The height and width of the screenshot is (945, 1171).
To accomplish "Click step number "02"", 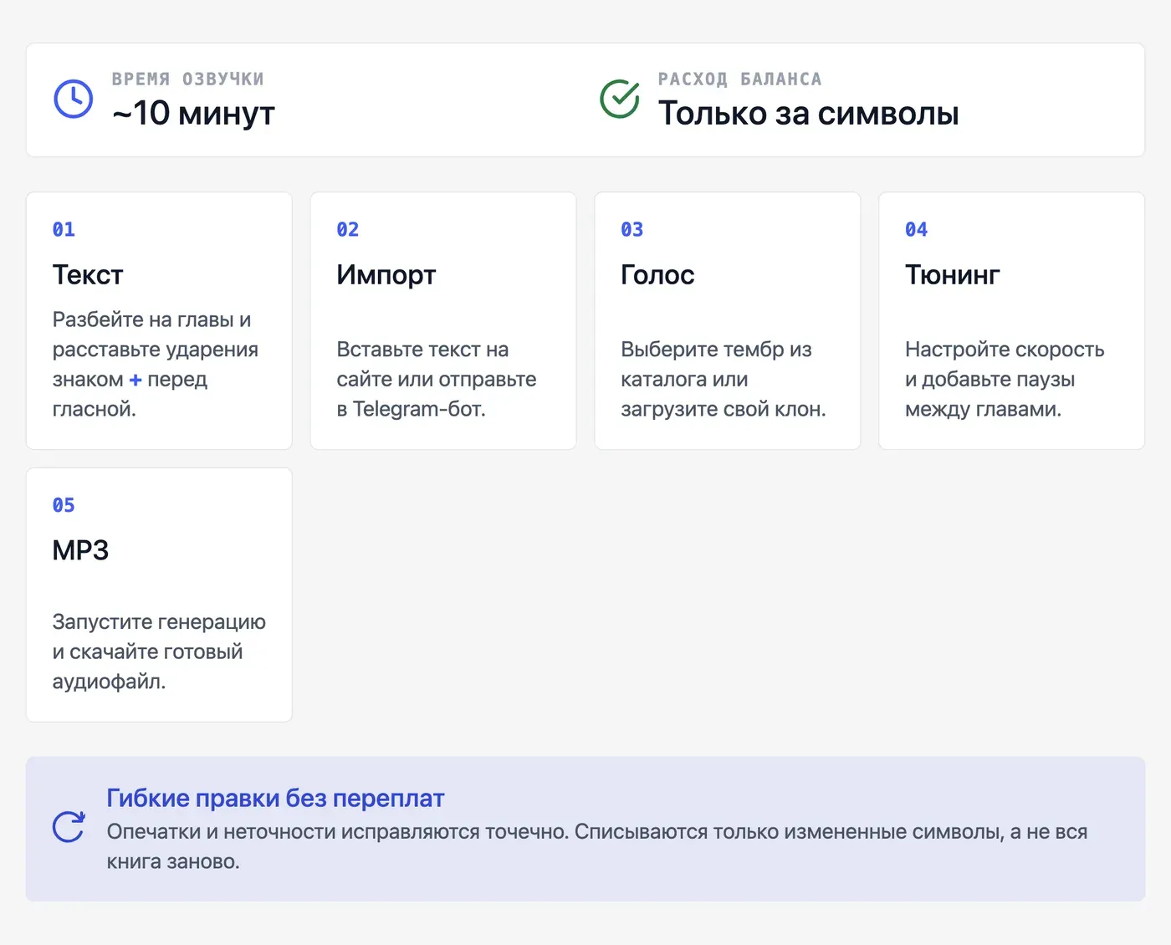I will click(x=348, y=230).
